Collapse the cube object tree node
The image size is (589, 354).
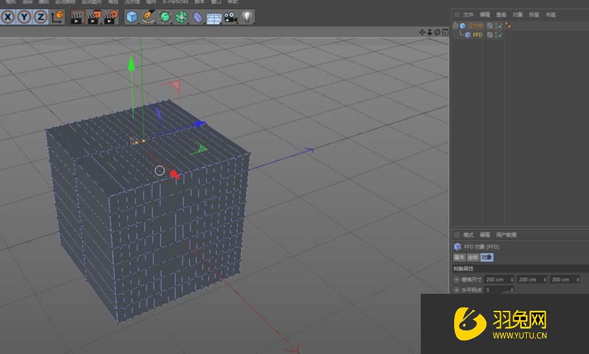click(x=455, y=26)
